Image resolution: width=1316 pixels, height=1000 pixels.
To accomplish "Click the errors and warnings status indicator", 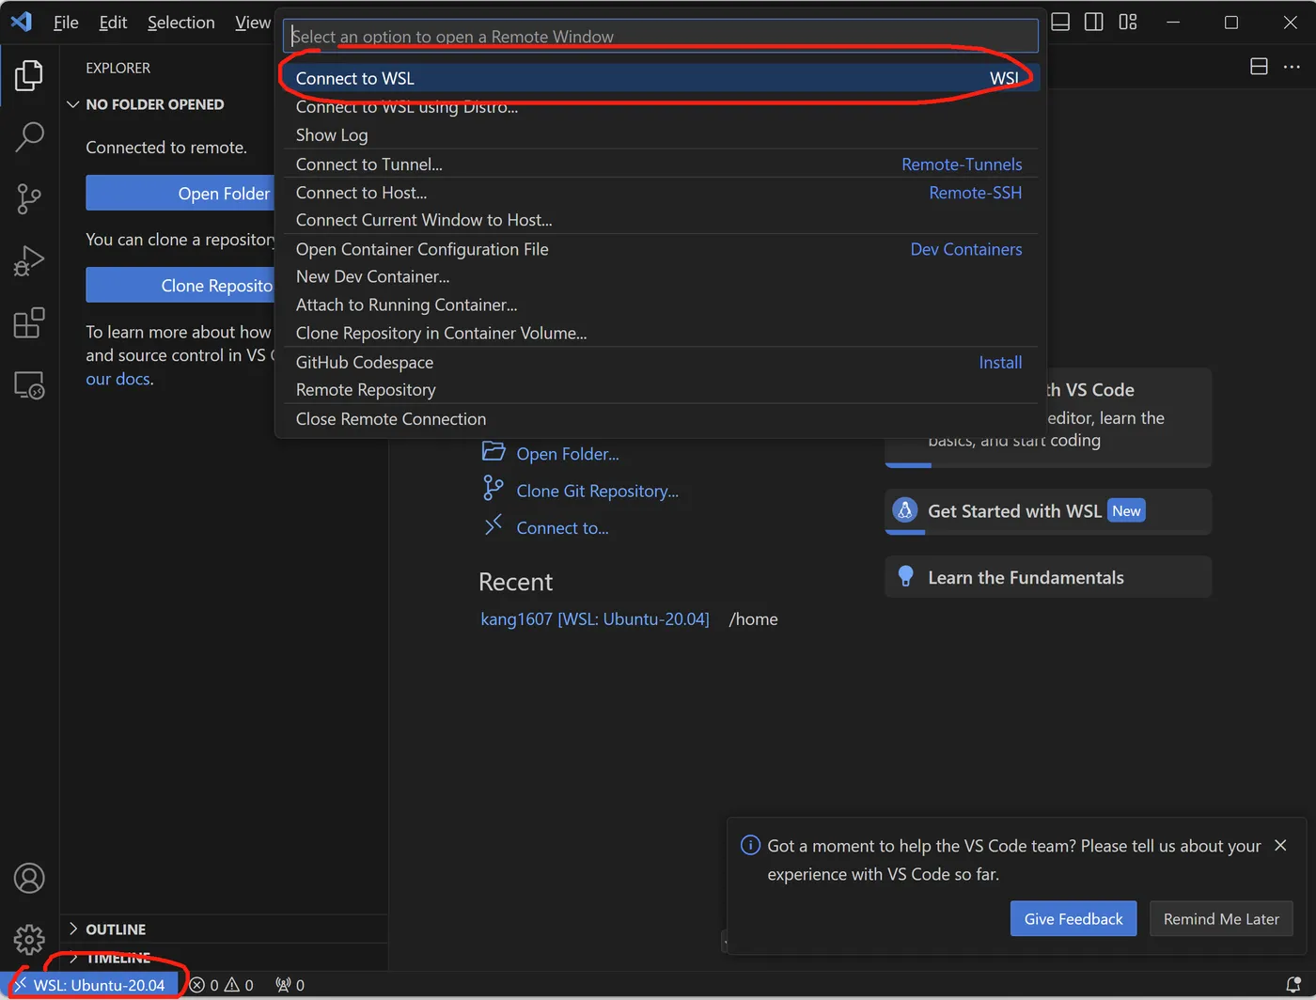I will [222, 985].
